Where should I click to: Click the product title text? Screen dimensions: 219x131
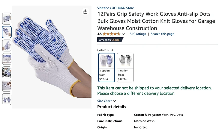pyautogui.click(x=156, y=21)
